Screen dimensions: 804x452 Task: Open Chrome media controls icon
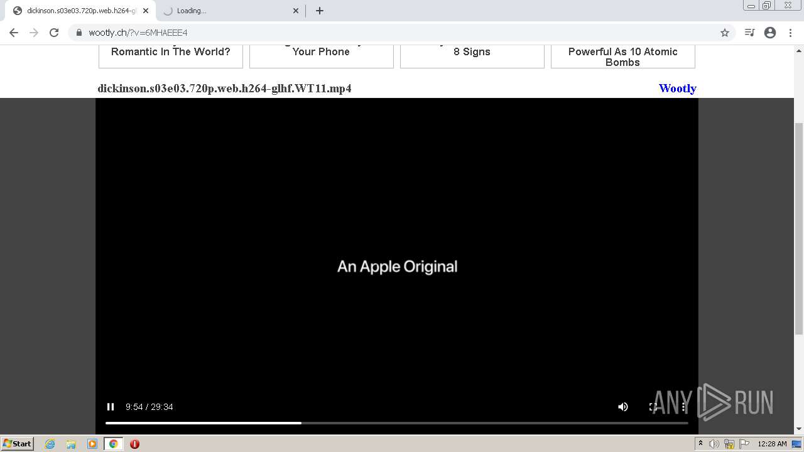(x=749, y=33)
